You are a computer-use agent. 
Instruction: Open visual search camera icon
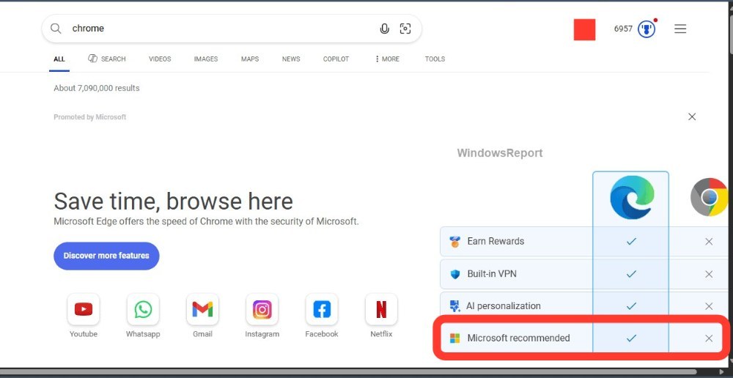click(405, 29)
